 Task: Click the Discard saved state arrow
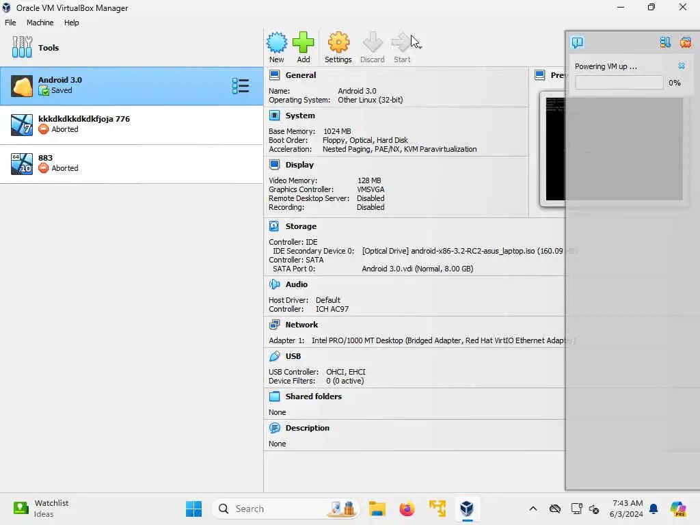click(x=373, y=47)
